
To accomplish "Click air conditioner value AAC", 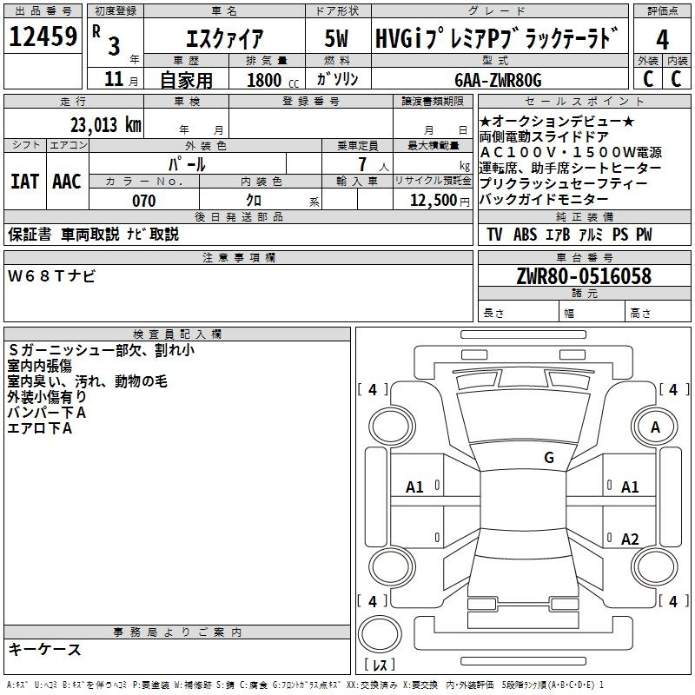I will (67, 182).
